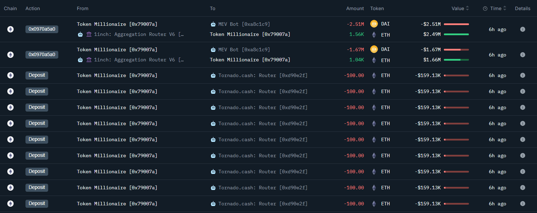Screen dimensions: 537x213
Task: Click the Details column header
Action: pyautogui.click(x=522, y=8)
